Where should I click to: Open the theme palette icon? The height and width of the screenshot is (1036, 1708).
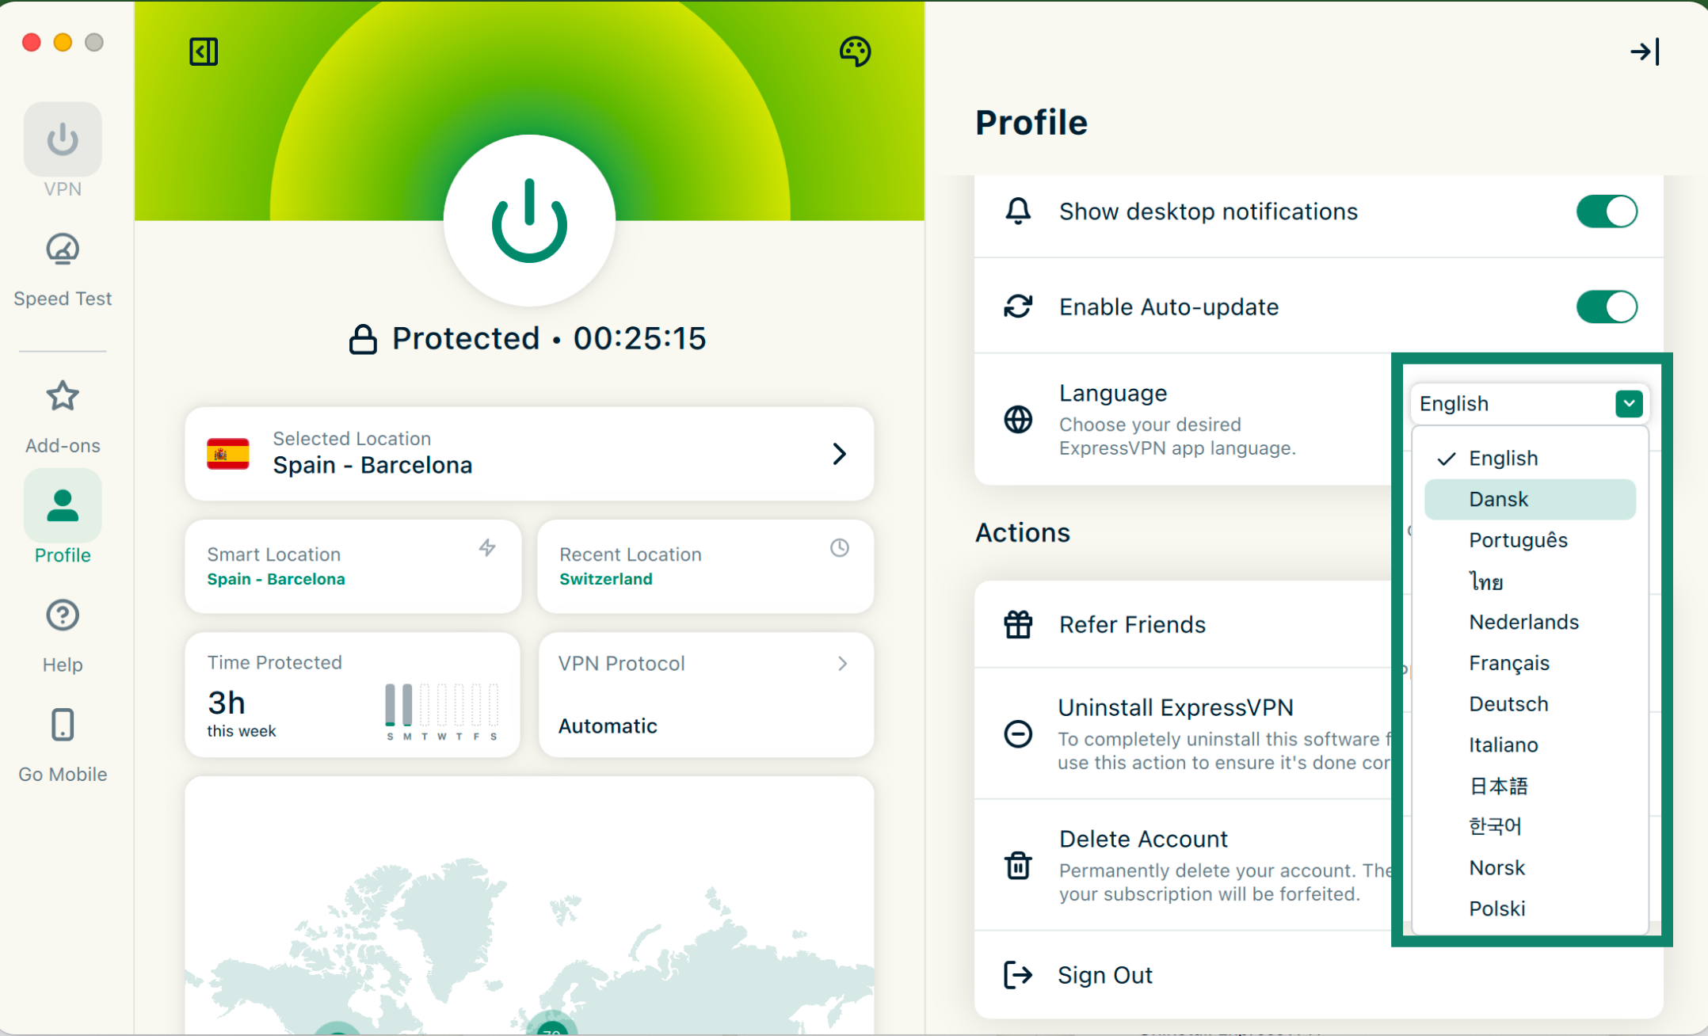(855, 51)
